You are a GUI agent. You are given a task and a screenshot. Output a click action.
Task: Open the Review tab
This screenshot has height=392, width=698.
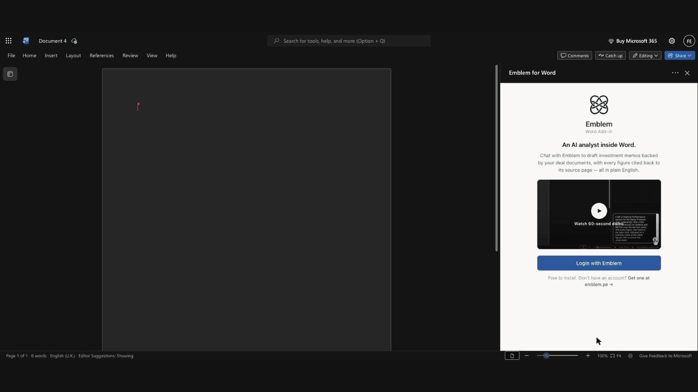pyautogui.click(x=130, y=56)
